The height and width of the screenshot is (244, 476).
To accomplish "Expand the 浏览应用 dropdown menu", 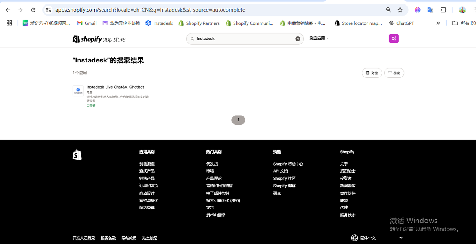I will [319, 38].
